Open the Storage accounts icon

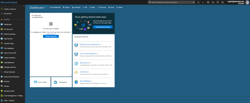pos(2,67)
